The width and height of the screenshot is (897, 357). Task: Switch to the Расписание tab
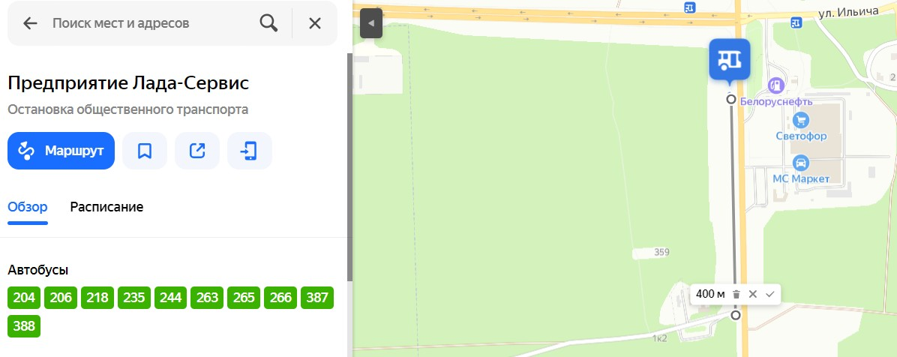click(106, 207)
